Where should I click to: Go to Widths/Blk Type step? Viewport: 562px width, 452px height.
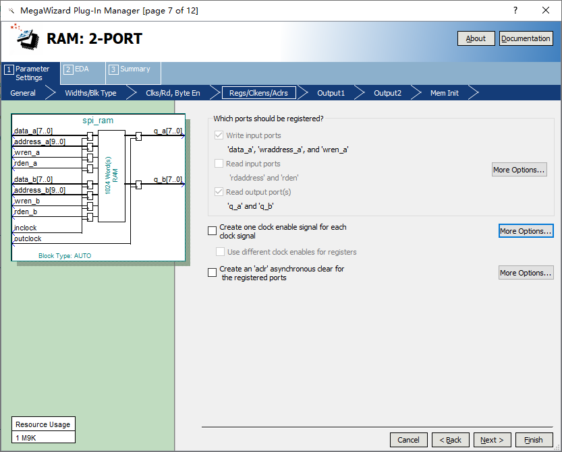[90, 93]
